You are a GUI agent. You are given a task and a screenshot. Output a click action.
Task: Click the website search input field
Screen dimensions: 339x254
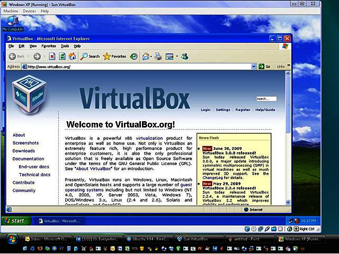coord(266,98)
